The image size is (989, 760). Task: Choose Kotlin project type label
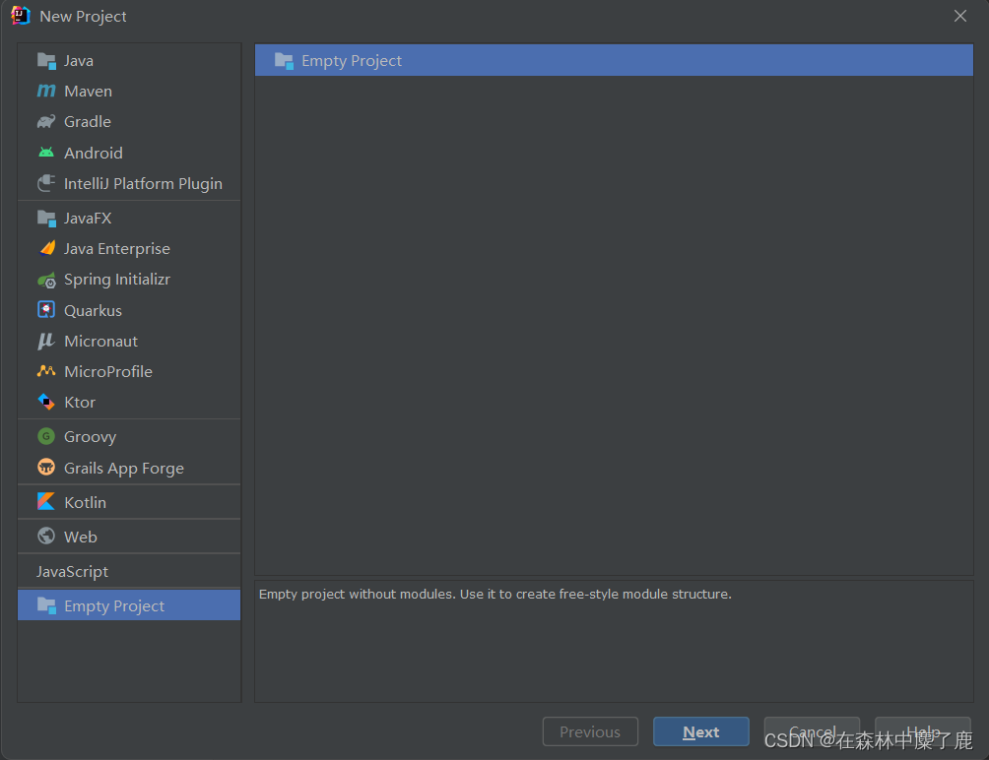click(85, 503)
